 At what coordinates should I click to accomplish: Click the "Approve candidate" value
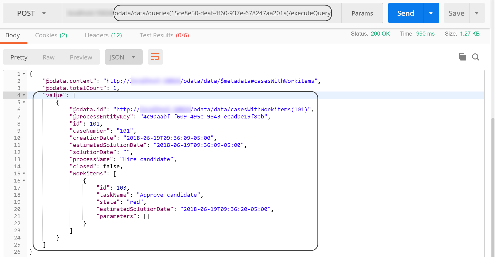pos(169,195)
